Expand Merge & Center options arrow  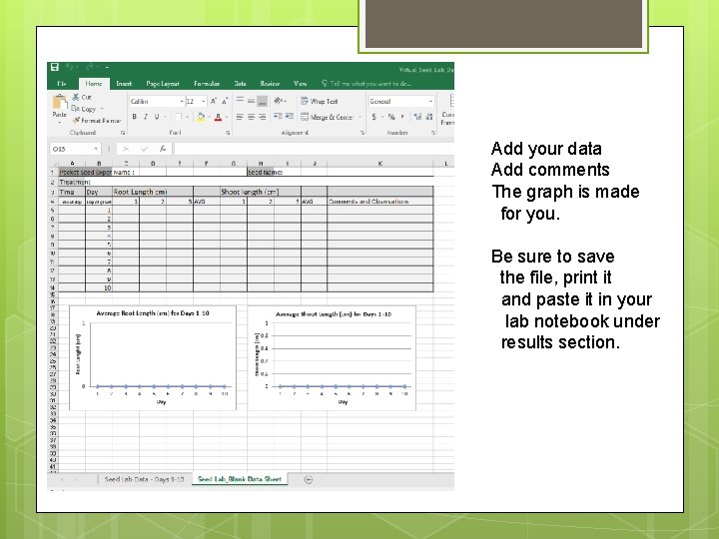click(359, 118)
